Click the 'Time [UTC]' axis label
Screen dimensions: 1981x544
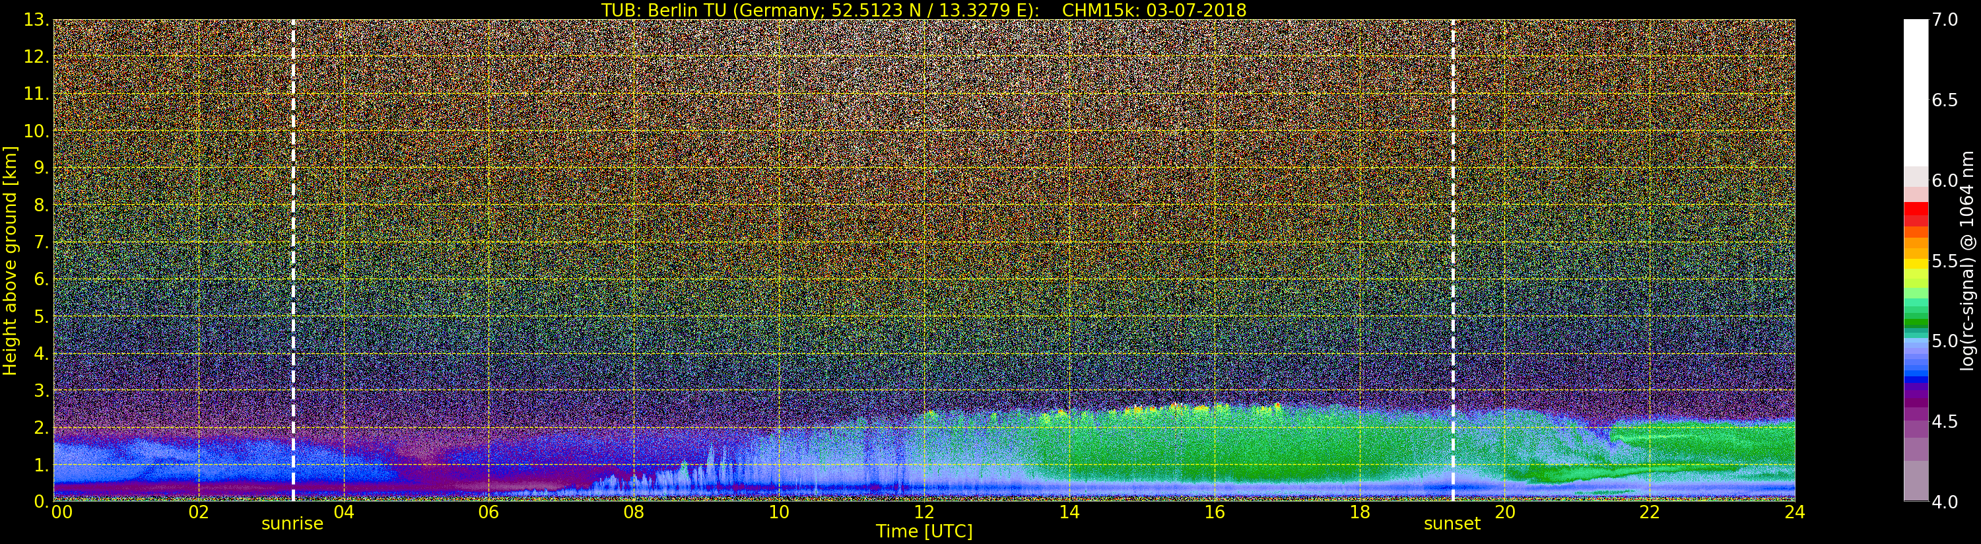pos(924,531)
